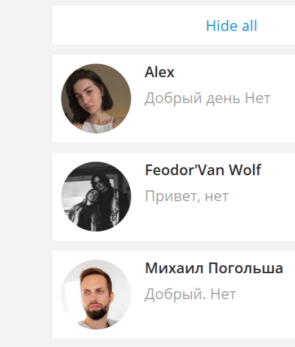This screenshot has height=347, width=295.
Task: Select the Alex conversation card
Action: pyautogui.click(x=174, y=99)
